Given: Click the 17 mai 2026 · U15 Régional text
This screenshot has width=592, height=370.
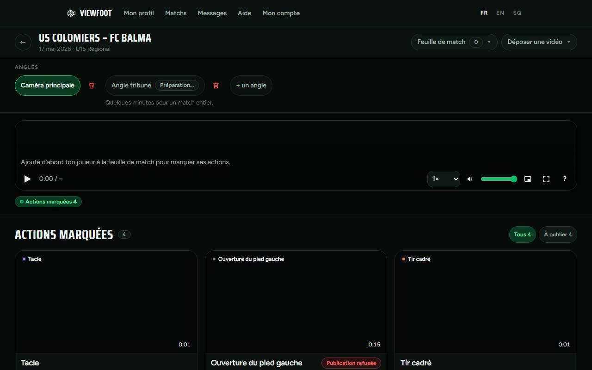Looking at the screenshot, I should tap(75, 49).
